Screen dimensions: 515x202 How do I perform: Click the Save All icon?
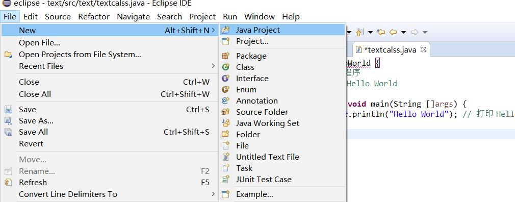click(x=8, y=132)
